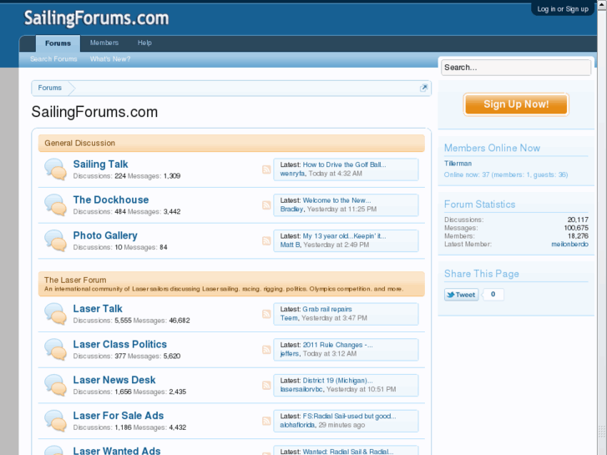
Task: View user wenryfa's profile
Action: [x=293, y=174]
